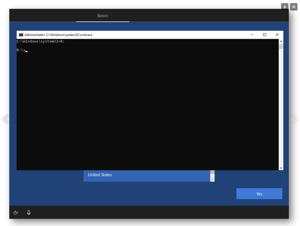Image resolution: width=300 pixels, height=226 pixels.
Task: Maximize the Command Prompt window
Action: pos(264,35)
